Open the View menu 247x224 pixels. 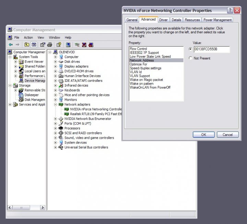pyautogui.click(x=41, y=37)
